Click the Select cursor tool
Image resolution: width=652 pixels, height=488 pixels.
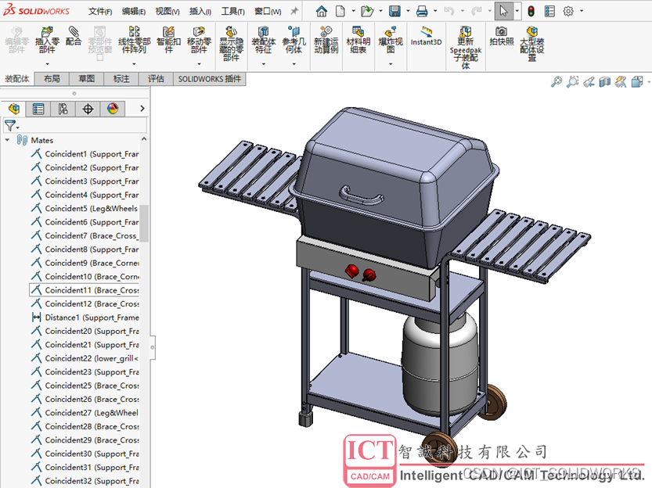click(503, 11)
